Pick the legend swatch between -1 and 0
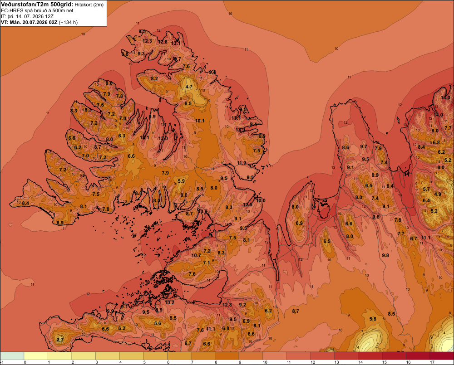The width and height of the screenshot is (454, 365). (x=12, y=355)
